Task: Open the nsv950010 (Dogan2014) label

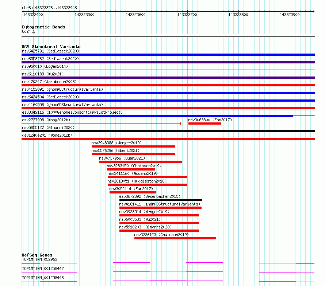Action: click(45, 66)
